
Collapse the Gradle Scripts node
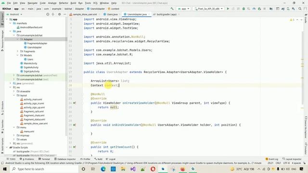click(7, 148)
